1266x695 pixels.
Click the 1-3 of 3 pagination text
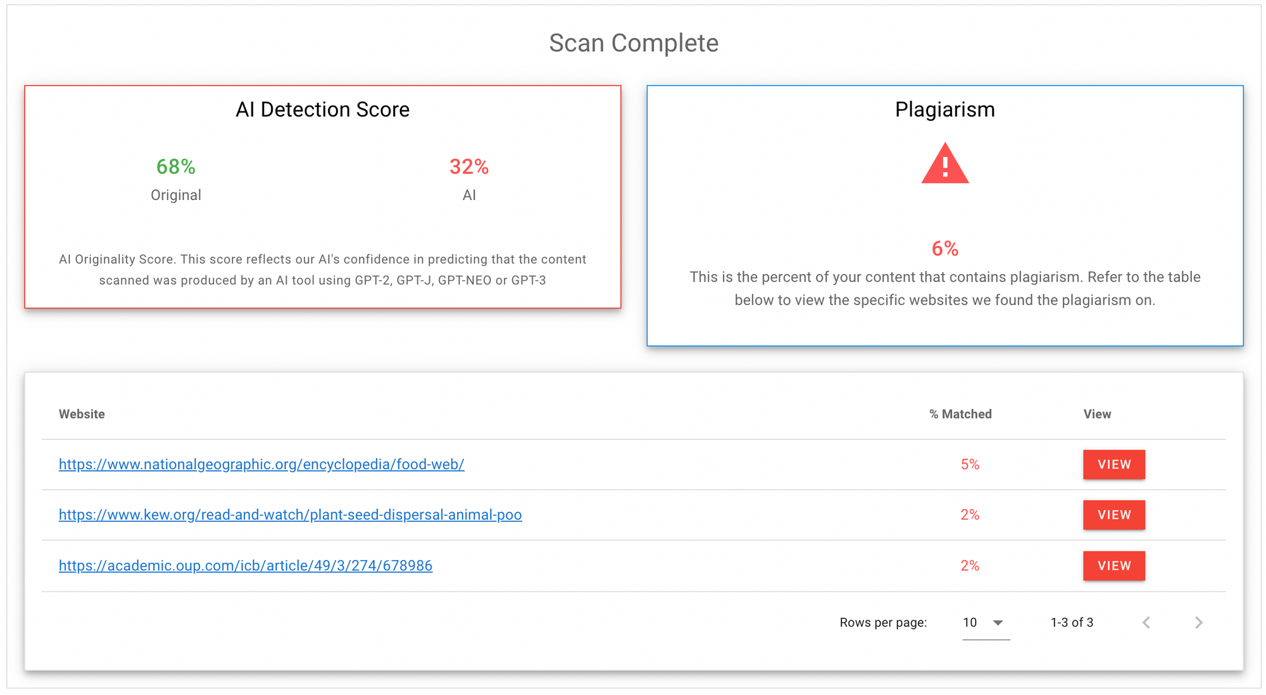coord(1072,623)
